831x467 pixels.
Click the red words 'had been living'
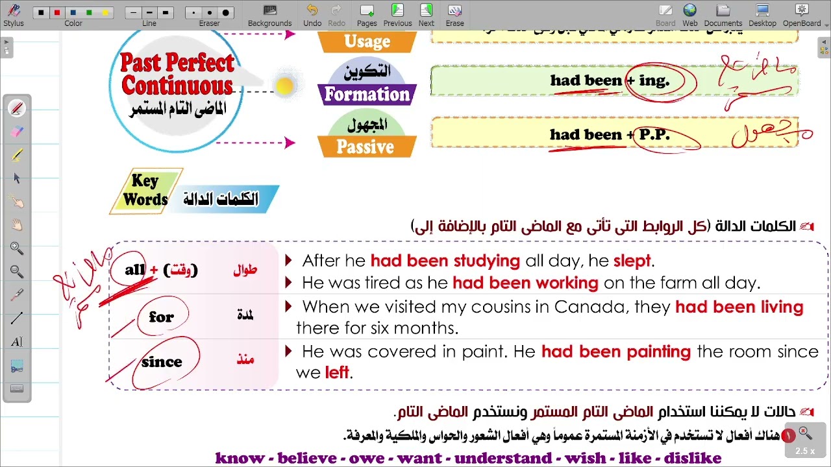pos(739,307)
